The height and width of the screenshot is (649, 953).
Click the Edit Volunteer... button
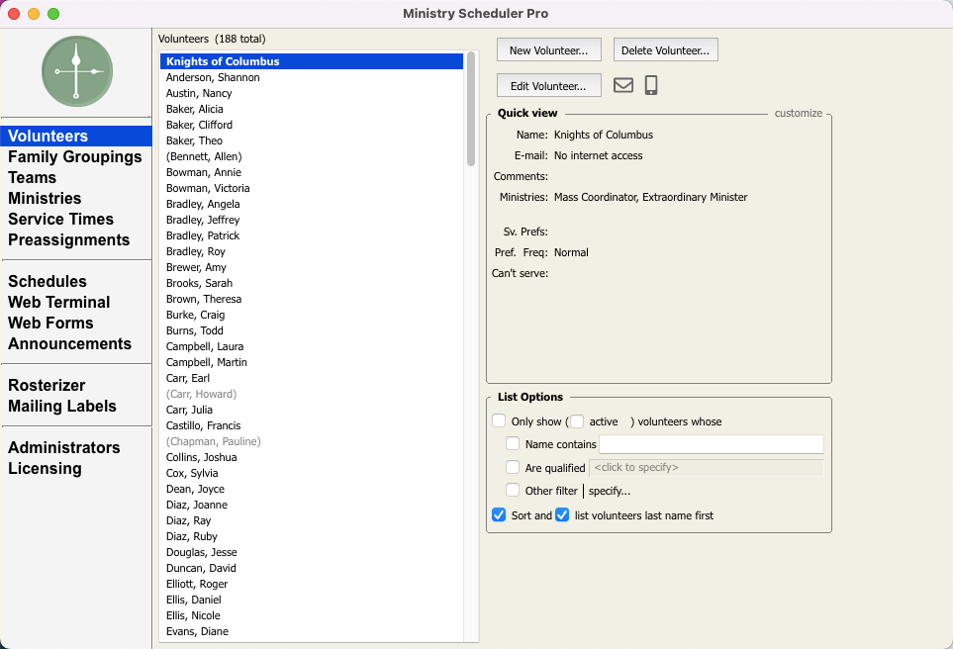click(549, 86)
